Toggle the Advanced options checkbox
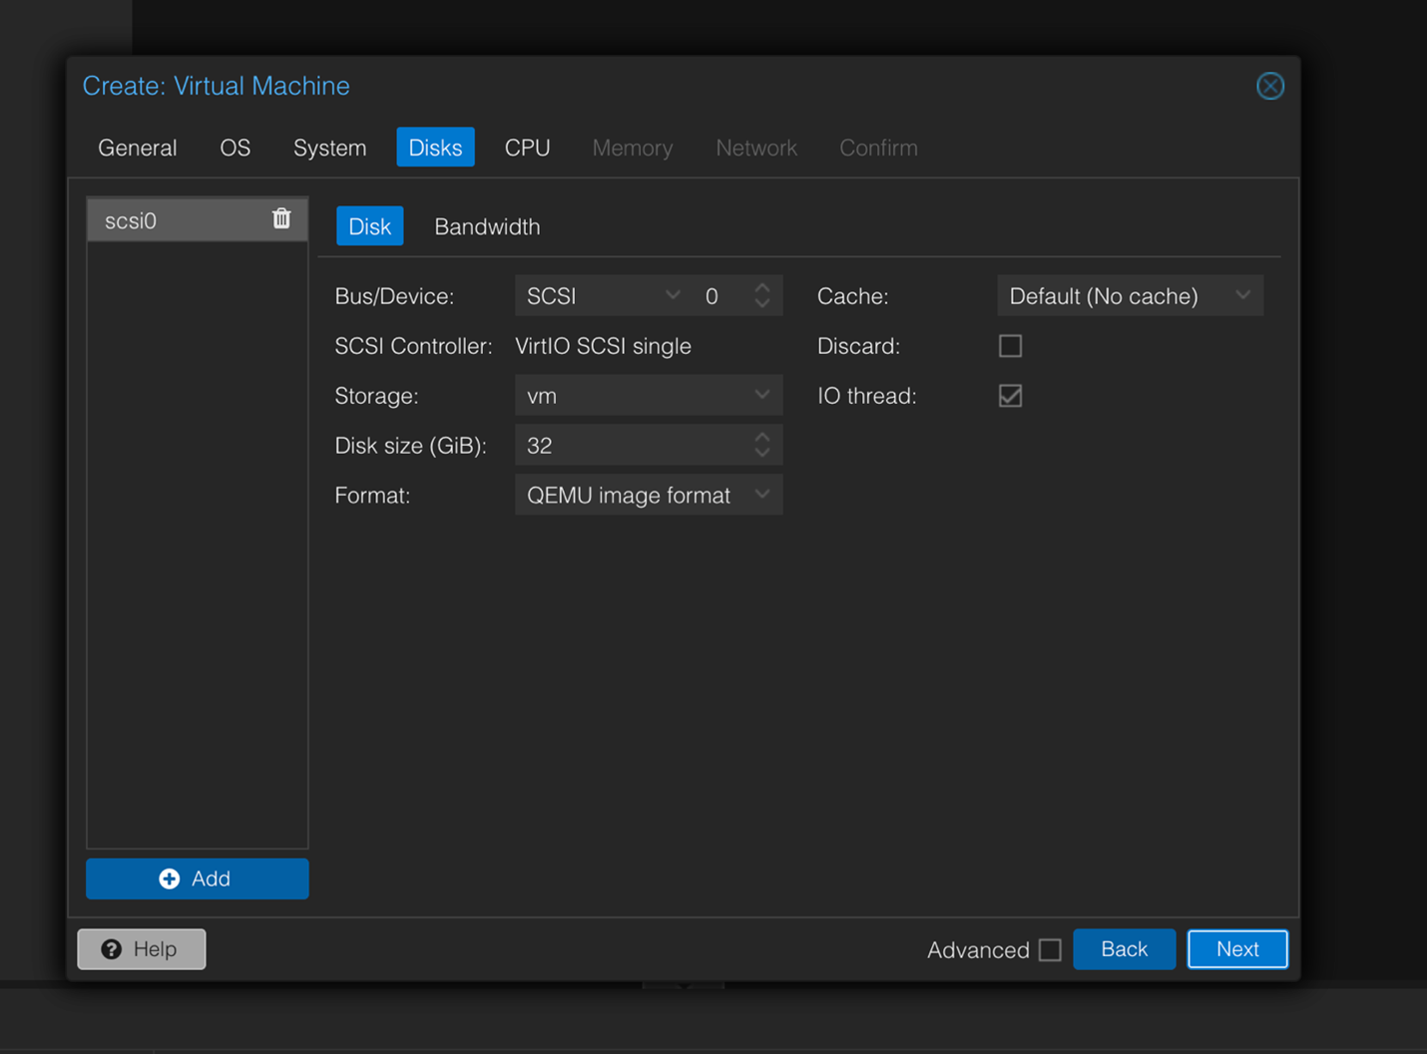 pyautogui.click(x=1050, y=950)
